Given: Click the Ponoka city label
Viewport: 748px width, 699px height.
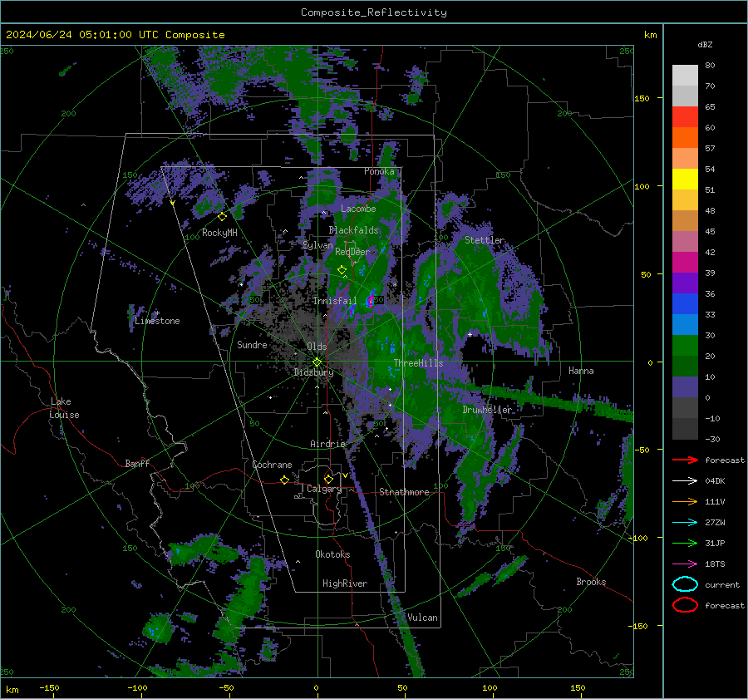Looking at the screenshot, I should click(379, 171).
